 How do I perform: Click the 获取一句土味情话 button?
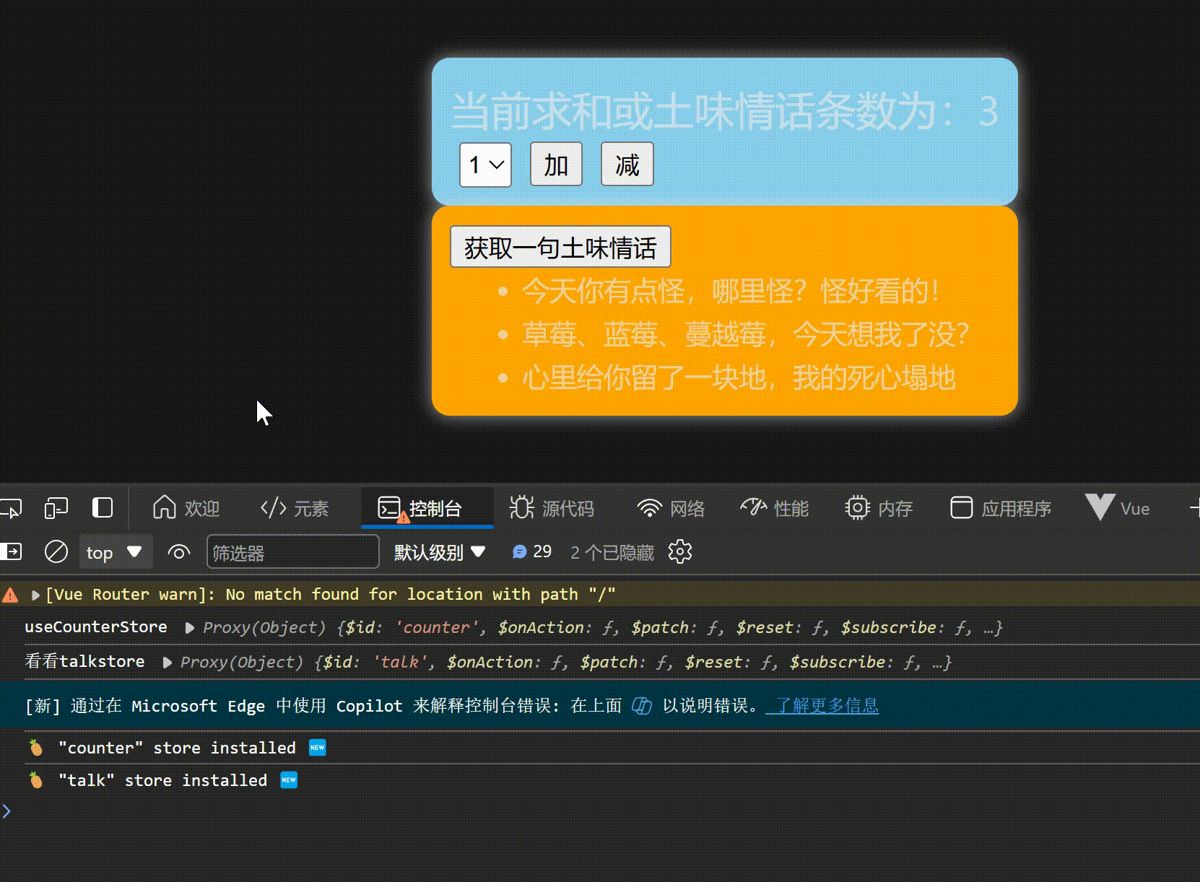(560, 247)
